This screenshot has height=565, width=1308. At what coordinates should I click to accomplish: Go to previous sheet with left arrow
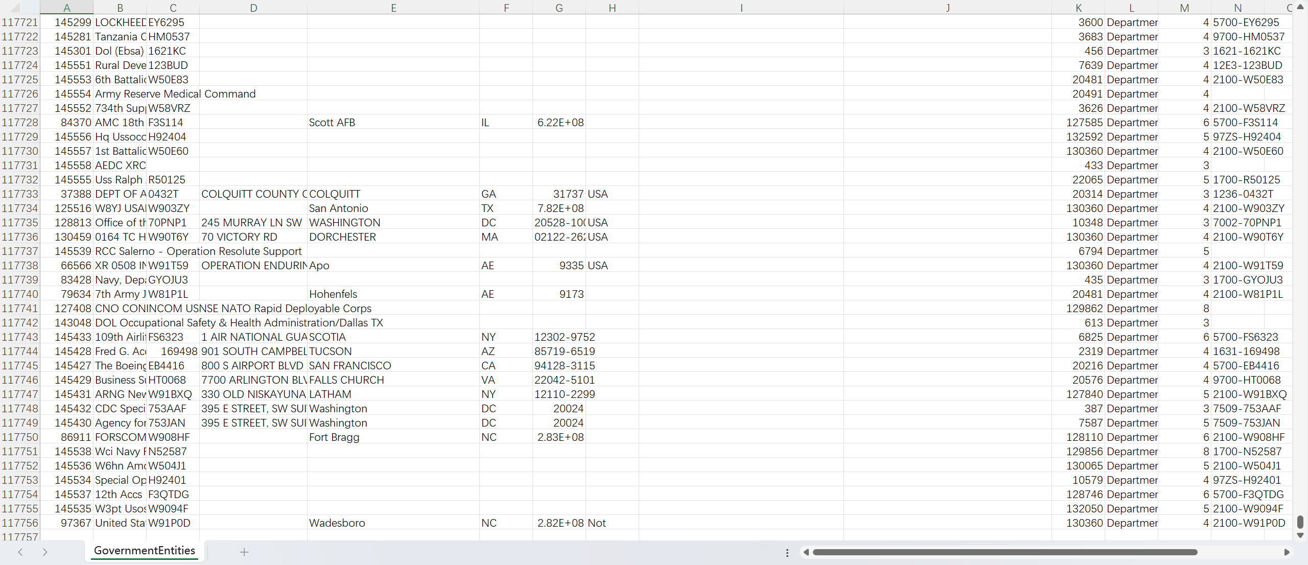click(x=20, y=552)
